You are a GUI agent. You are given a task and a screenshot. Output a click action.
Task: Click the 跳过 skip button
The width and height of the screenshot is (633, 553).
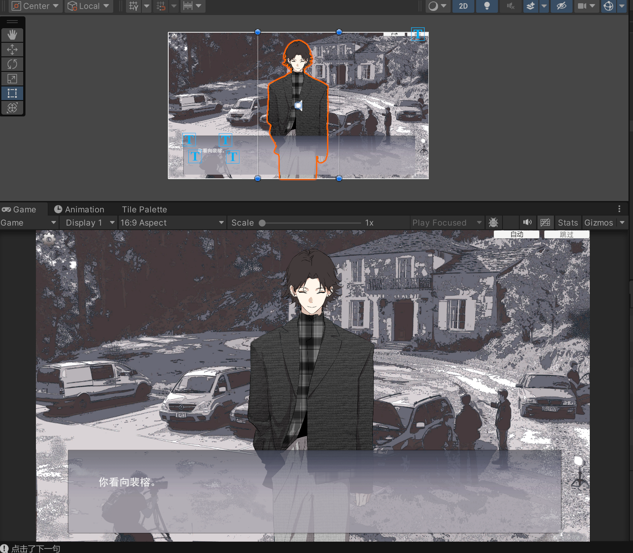click(x=567, y=234)
